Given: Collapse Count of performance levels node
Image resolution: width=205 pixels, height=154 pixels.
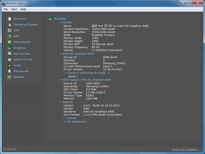Looking at the screenshot, I should (65, 73).
